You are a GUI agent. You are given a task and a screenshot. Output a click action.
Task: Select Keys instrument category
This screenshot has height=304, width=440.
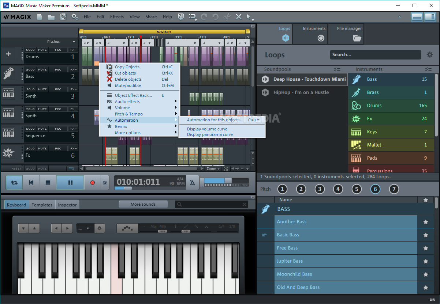[x=391, y=132]
